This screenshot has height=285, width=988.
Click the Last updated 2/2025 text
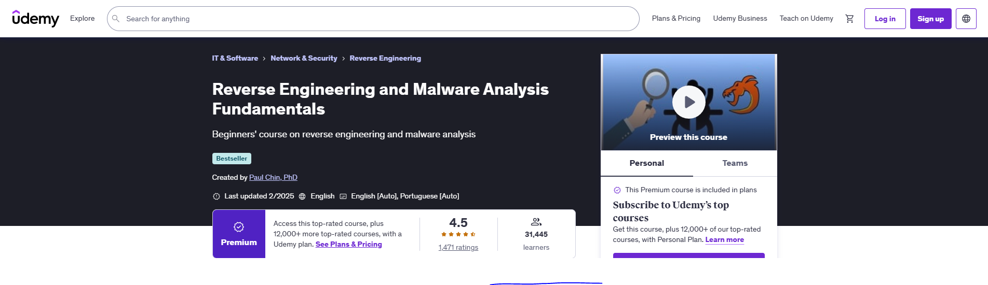pos(259,196)
